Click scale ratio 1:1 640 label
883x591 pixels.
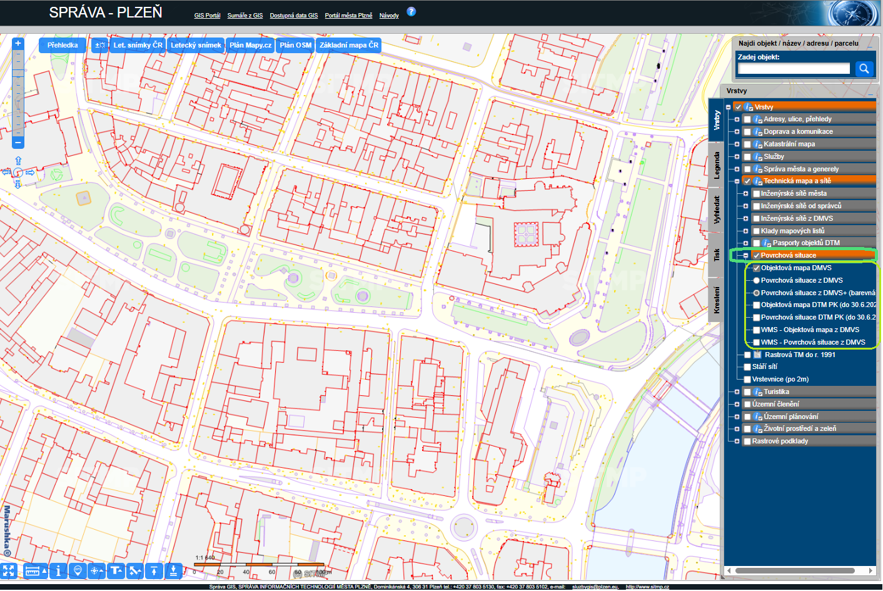tap(205, 558)
